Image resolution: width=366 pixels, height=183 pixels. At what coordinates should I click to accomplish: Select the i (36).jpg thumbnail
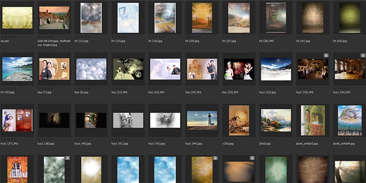pos(239,120)
